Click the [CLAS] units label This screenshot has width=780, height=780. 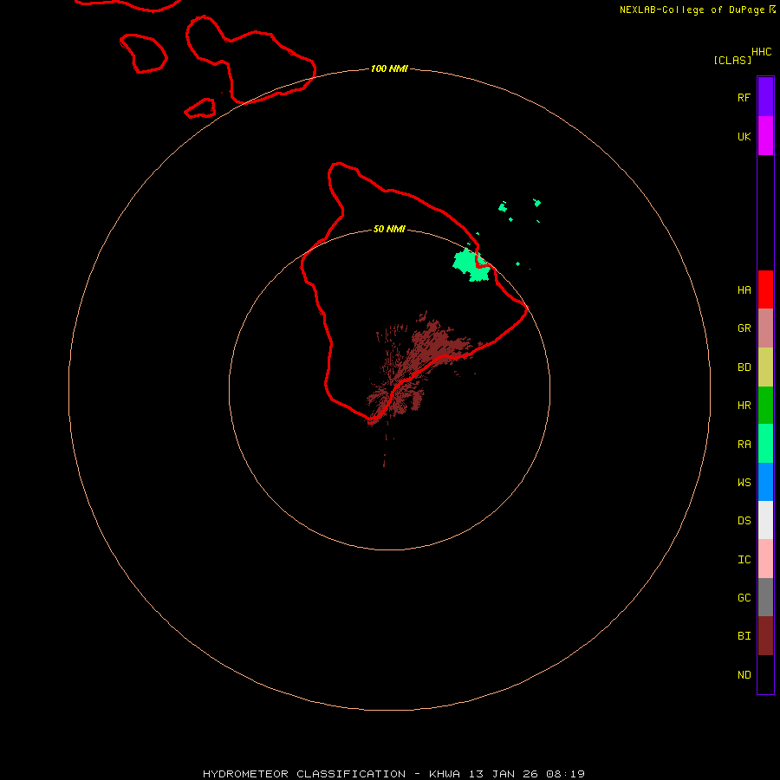click(732, 60)
